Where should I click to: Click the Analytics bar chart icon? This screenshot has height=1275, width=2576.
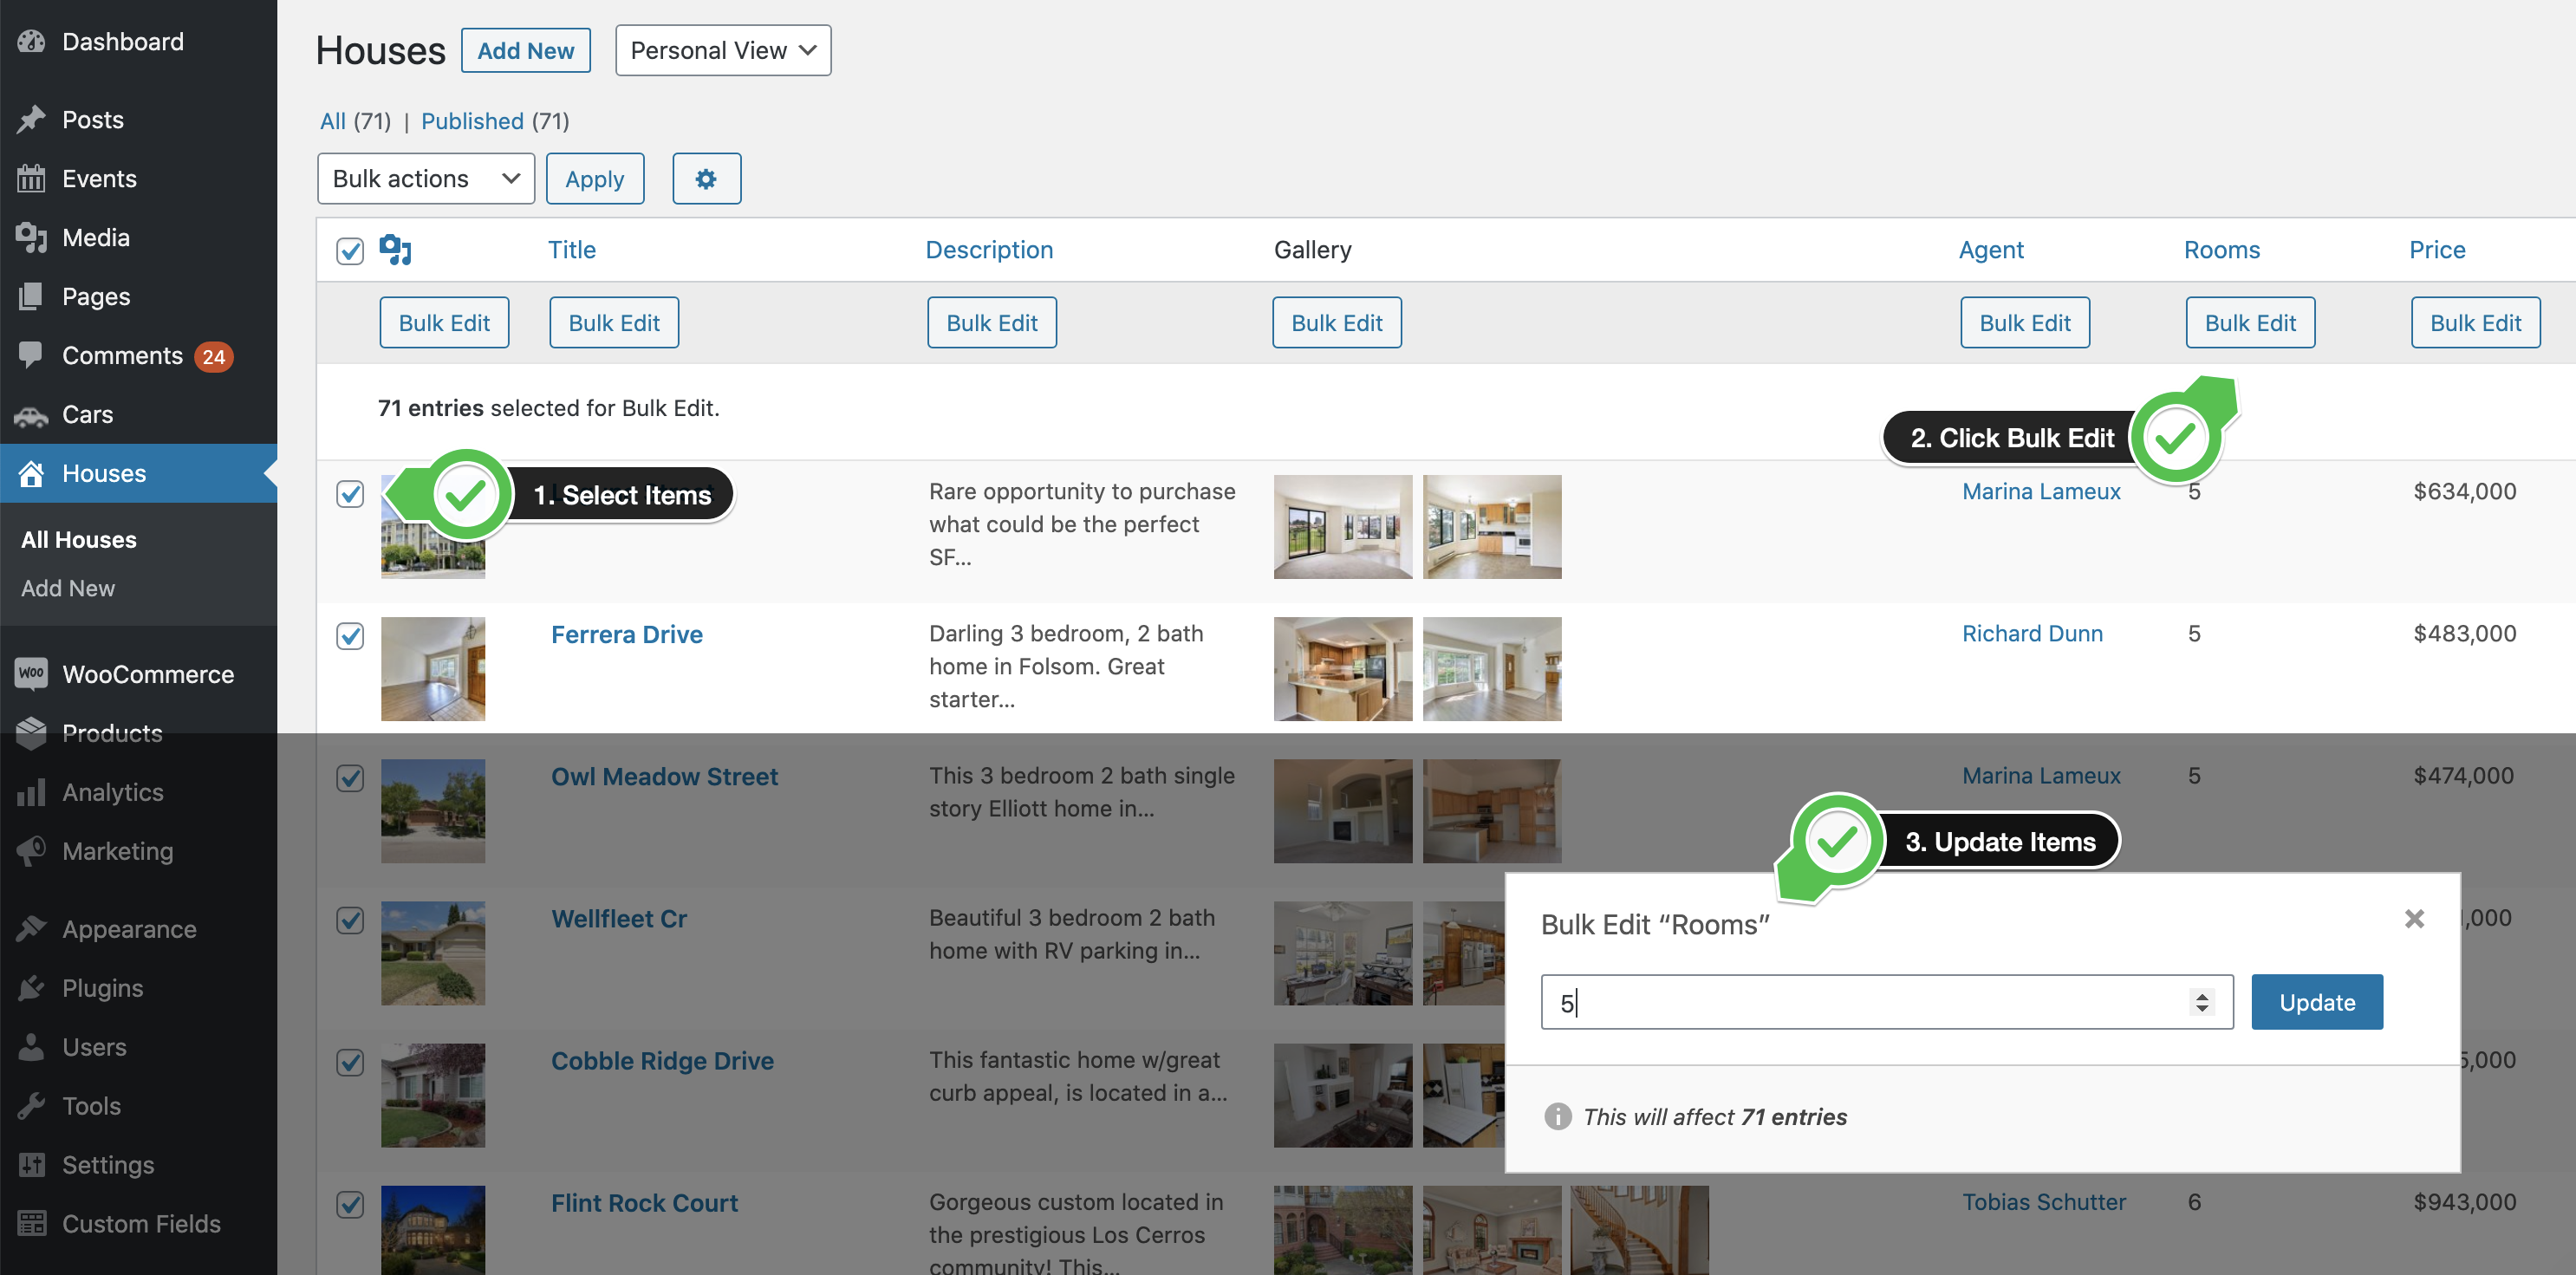(31, 792)
